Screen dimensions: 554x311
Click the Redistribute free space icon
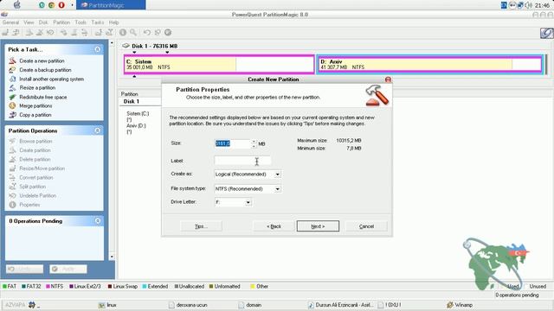pos(12,97)
